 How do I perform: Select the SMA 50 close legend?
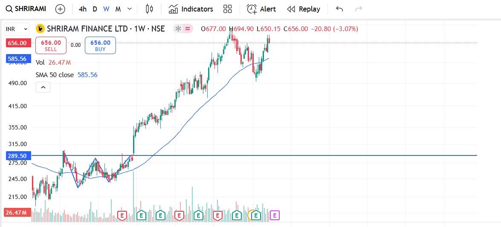click(x=67, y=75)
